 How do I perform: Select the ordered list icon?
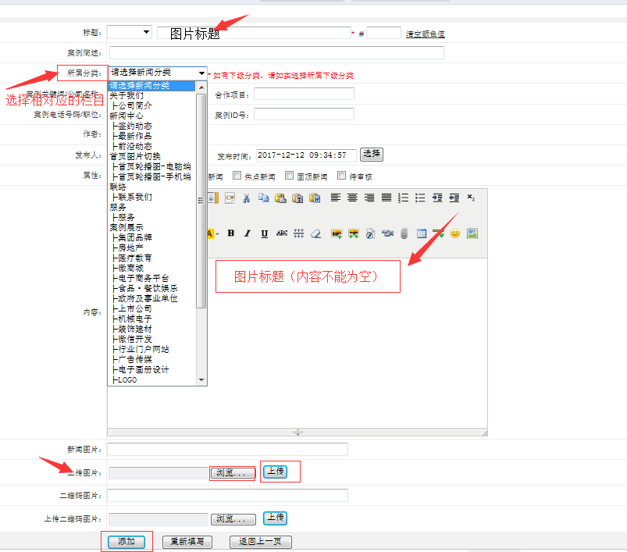pos(402,198)
